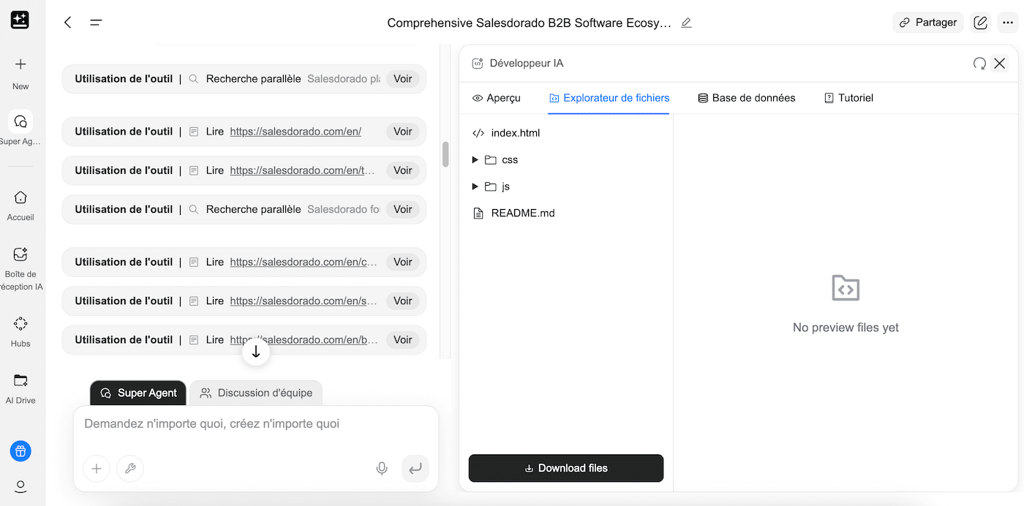Select the Discussion d'équipe tab
Image resolution: width=1024 pixels, height=506 pixels.
pyautogui.click(x=256, y=393)
